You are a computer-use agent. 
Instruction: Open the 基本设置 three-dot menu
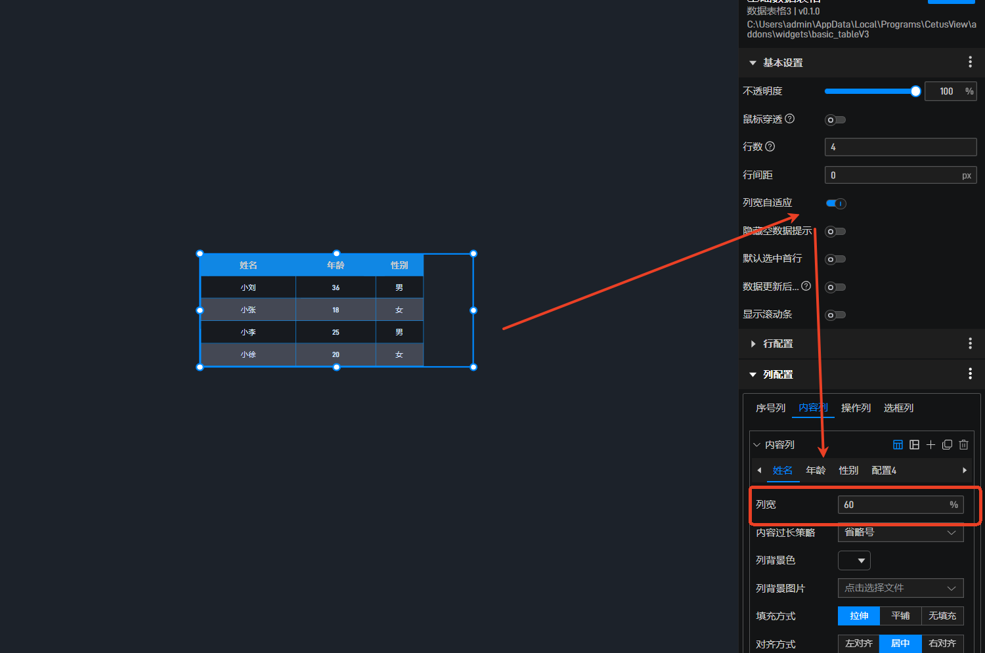pyautogui.click(x=970, y=62)
